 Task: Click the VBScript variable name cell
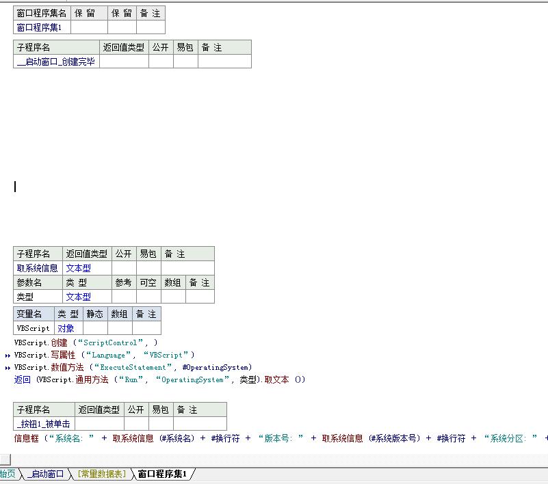click(34, 328)
